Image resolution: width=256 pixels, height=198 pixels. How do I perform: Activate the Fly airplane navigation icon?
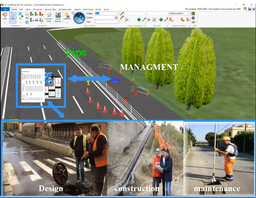pyautogui.click(x=21, y=15)
